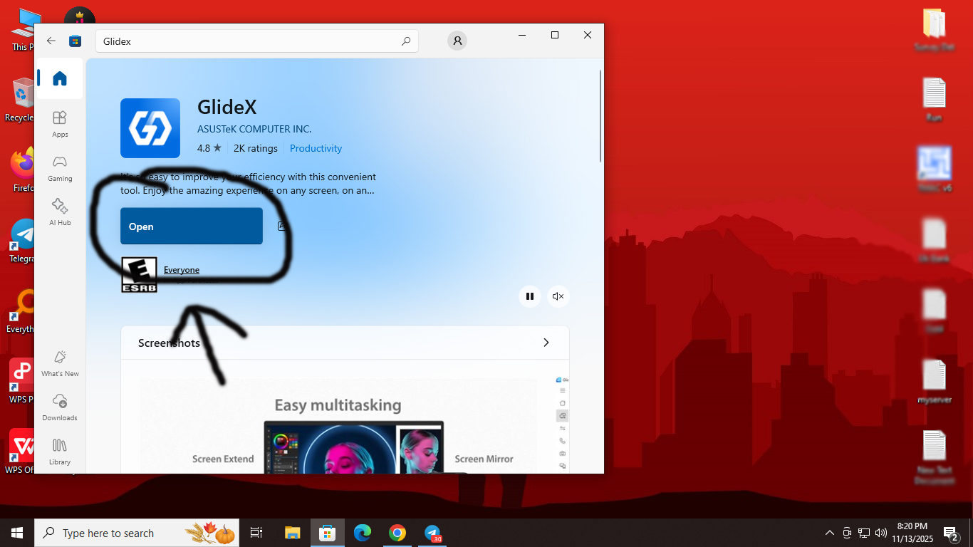Go back with the back arrow
Image resolution: width=973 pixels, height=547 pixels.
(51, 41)
